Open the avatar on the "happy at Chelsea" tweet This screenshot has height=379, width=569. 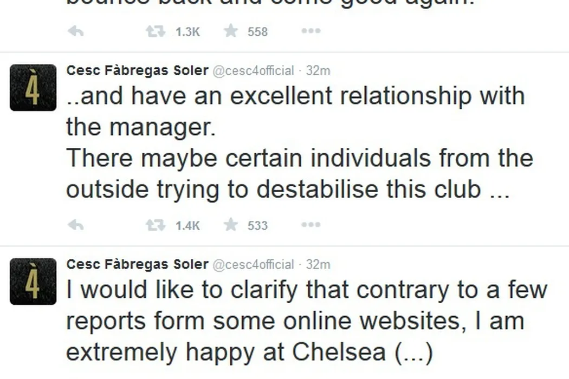tap(33, 282)
